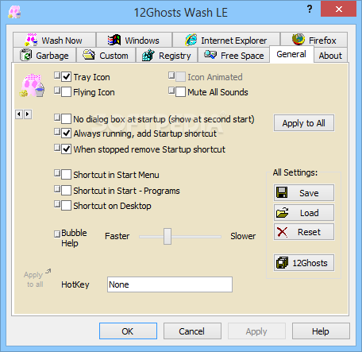Close the 12Ghosts Wash LE window
The image size is (362, 352).
tap(338, 10)
